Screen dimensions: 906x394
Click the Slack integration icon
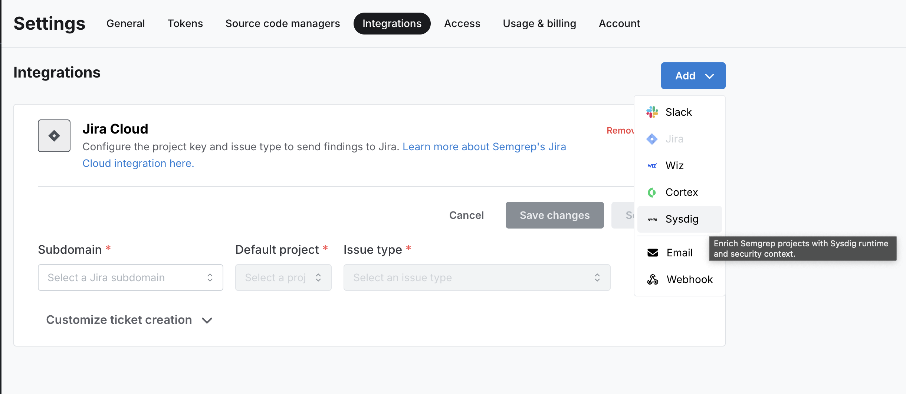pos(652,112)
